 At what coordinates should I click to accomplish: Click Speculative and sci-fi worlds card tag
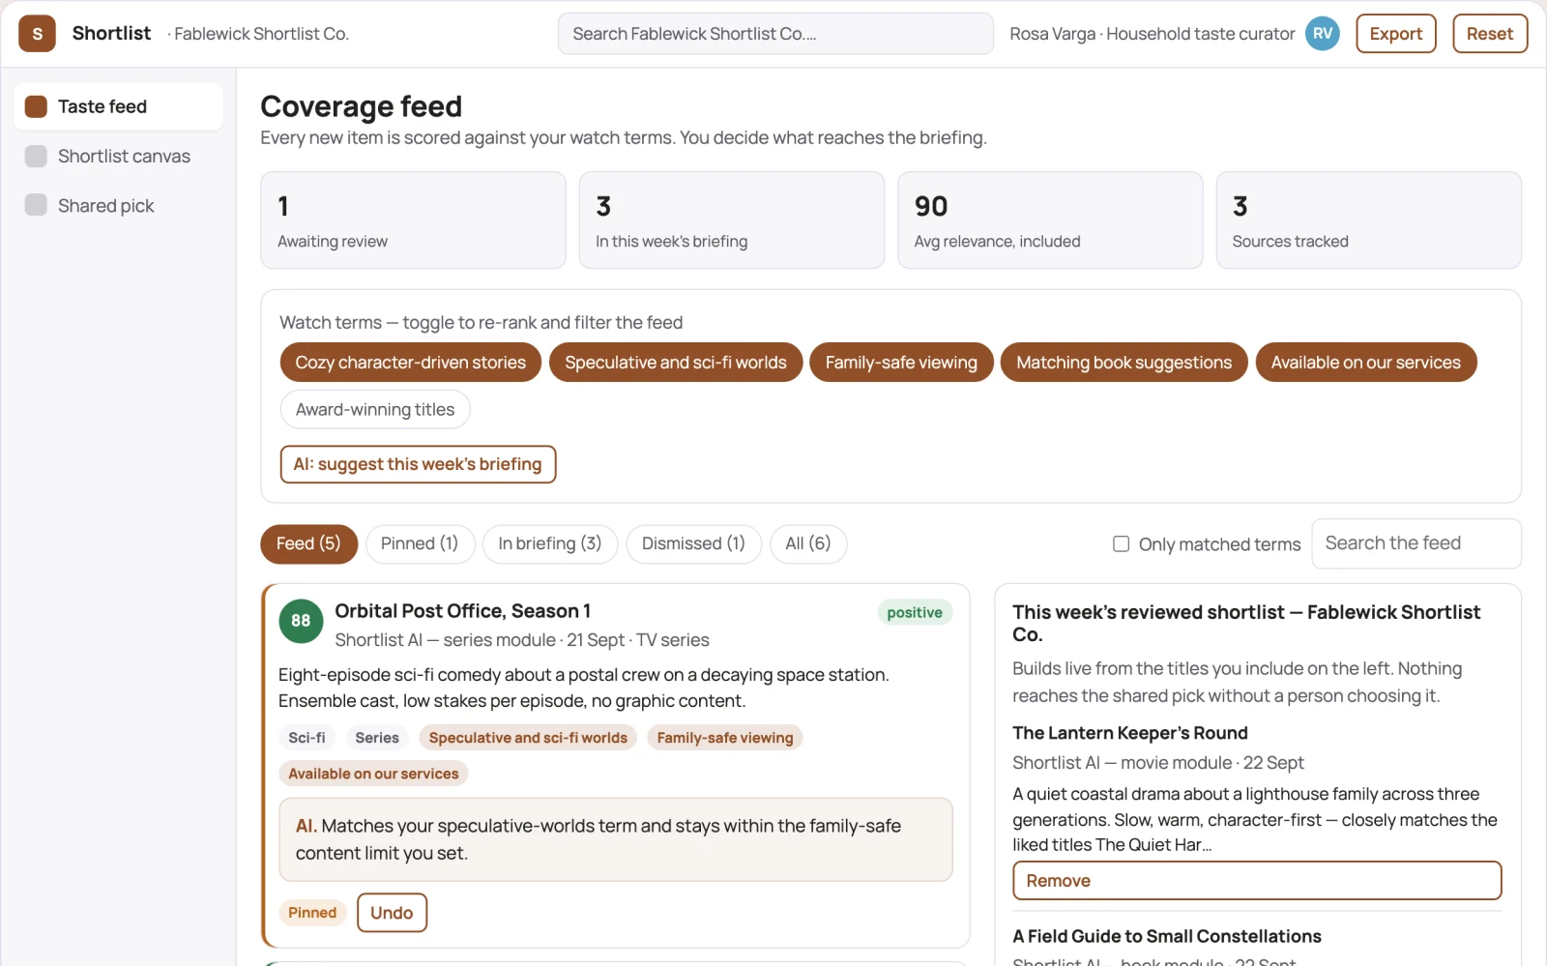click(528, 738)
